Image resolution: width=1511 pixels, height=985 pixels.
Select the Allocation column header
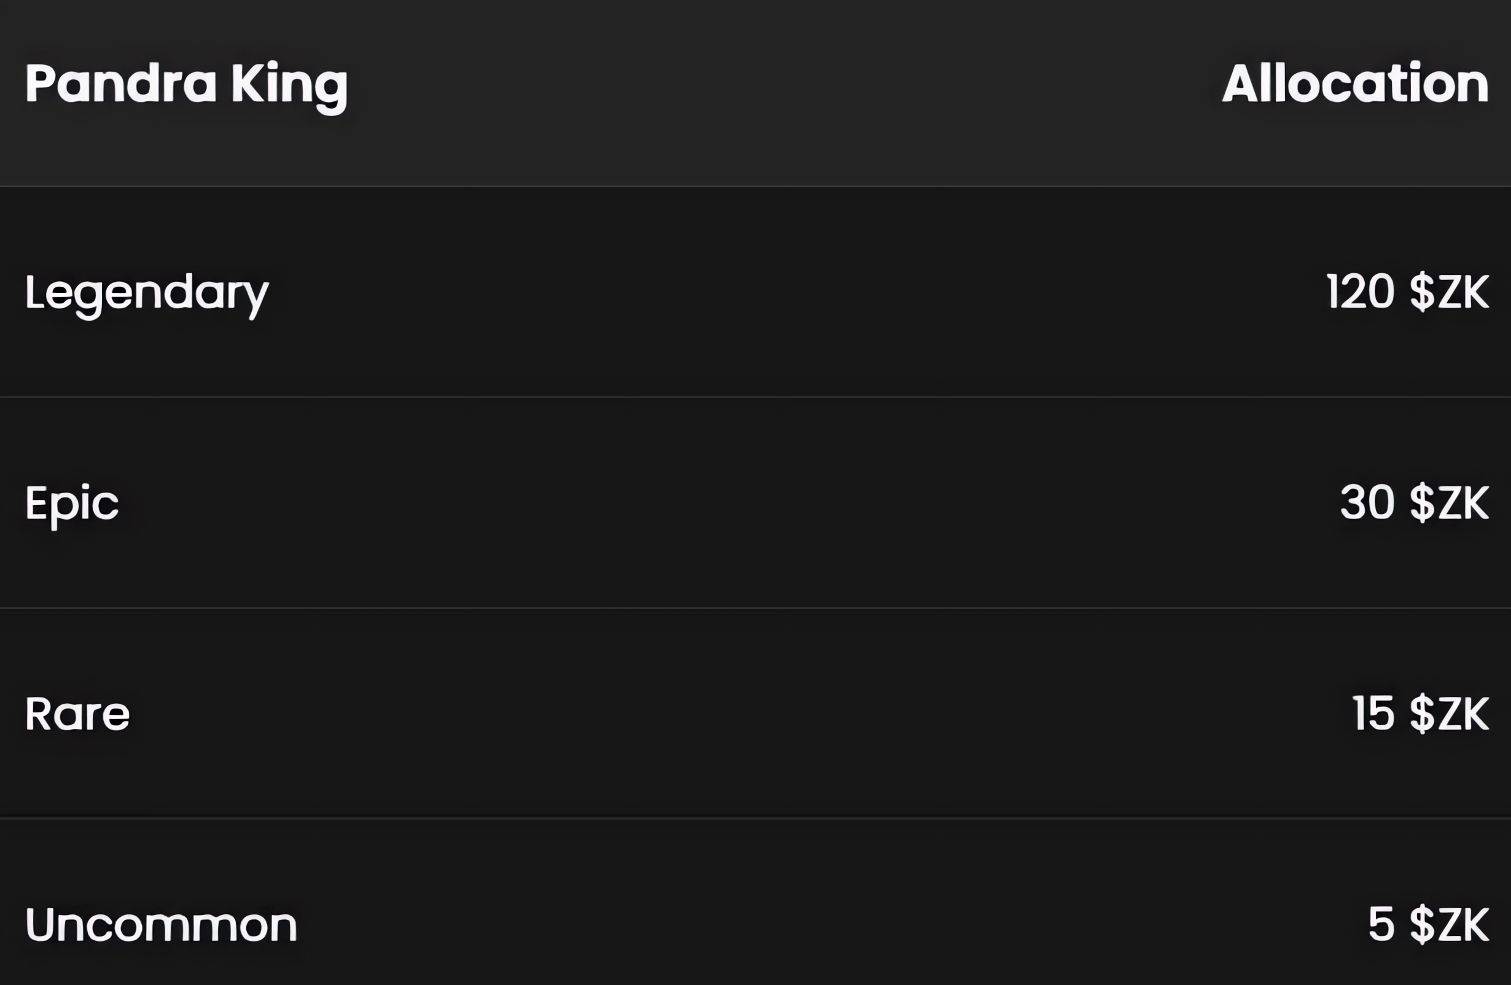tap(1355, 83)
